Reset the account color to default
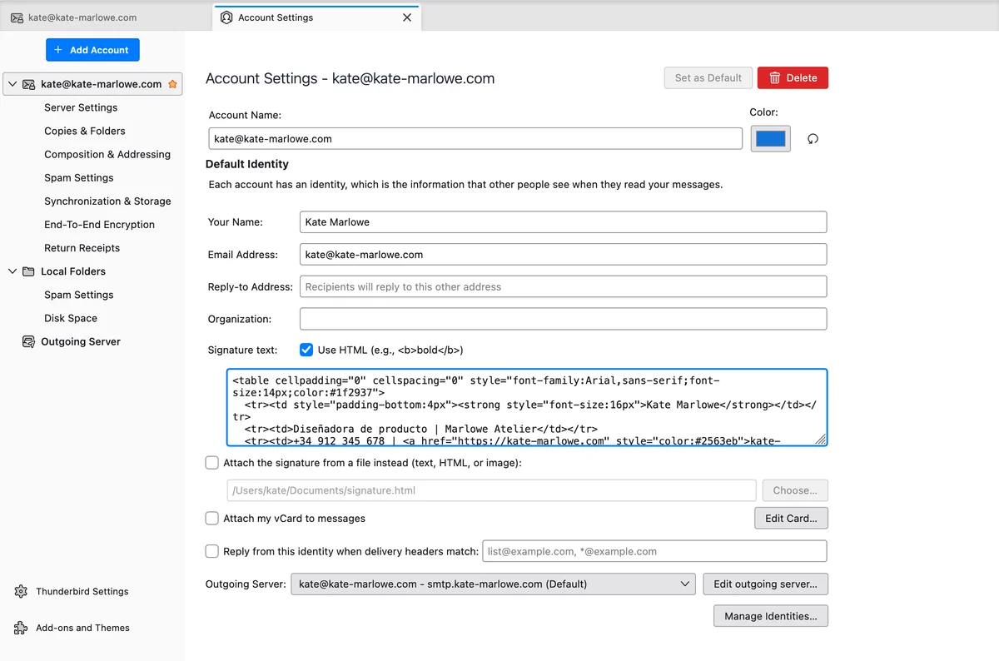The height and width of the screenshot is (661, 999). (813, 139)
